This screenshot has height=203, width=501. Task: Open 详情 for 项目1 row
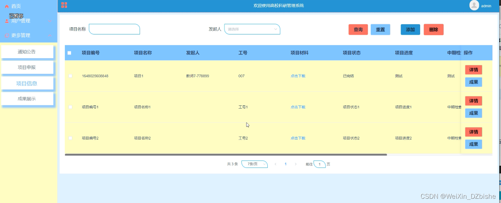[x=474, y=70]
